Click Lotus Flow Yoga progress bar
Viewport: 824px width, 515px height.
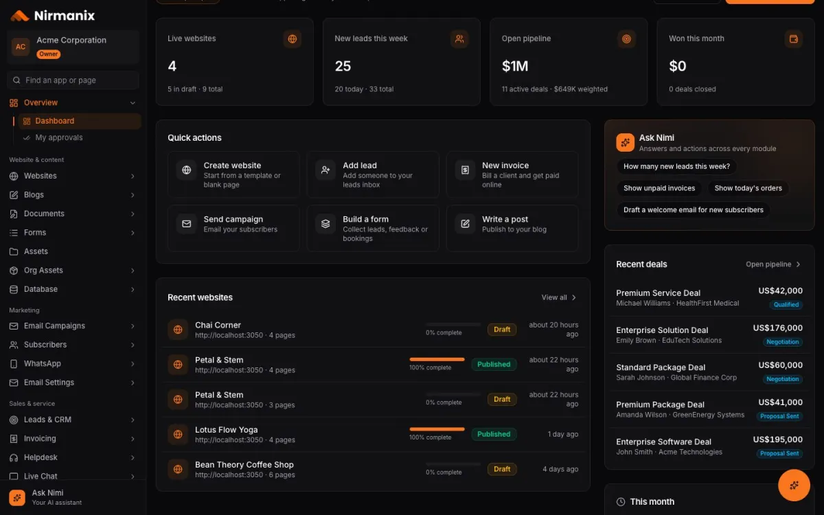437,429
